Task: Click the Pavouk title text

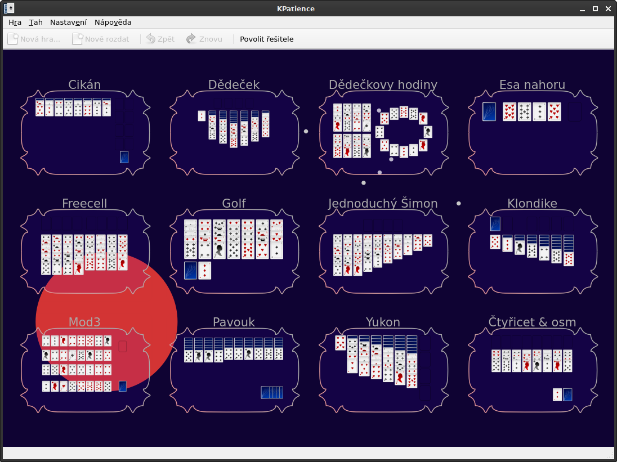Action: click(234, 322)
